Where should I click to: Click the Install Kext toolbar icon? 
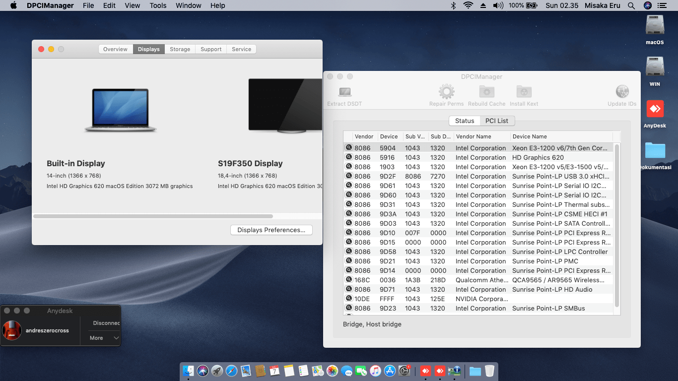[x=524, y=92]
